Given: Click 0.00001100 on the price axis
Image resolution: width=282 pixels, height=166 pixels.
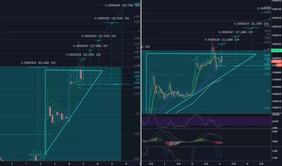Looking at the screenshot, I should pos(277,44).
